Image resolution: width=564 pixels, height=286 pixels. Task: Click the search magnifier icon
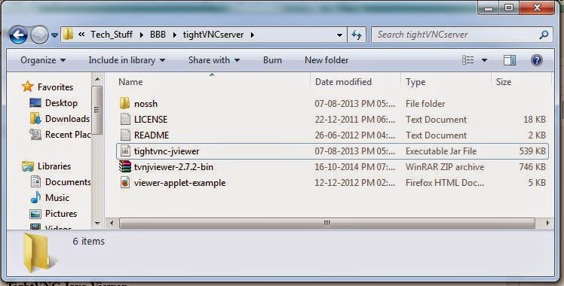[544, 35]
